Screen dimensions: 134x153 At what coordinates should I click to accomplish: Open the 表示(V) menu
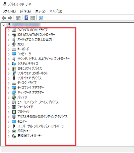click(40, 11)
